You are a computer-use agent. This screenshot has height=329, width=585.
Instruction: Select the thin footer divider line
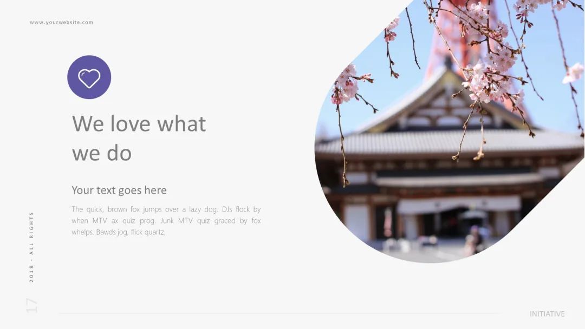[x=280, y=313]
